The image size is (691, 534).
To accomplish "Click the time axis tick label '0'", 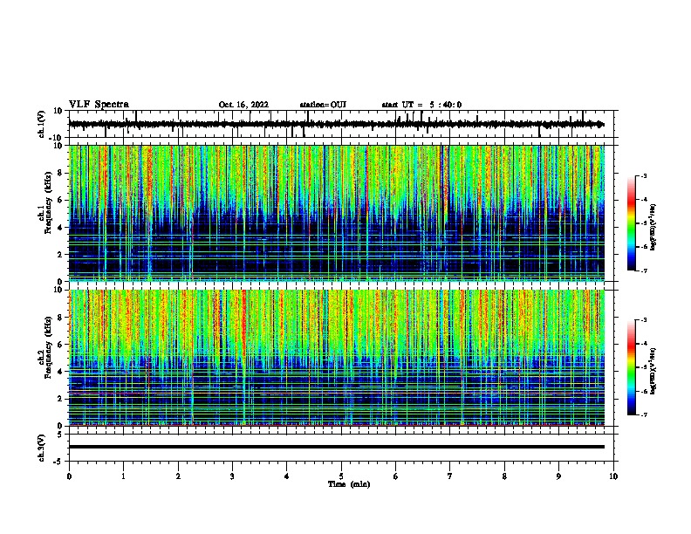I will click(x=69, y=476).
